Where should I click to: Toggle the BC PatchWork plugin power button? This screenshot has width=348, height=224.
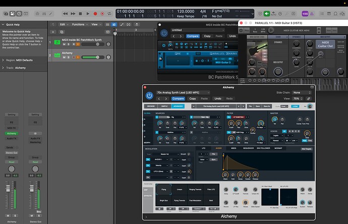(164, 33)
